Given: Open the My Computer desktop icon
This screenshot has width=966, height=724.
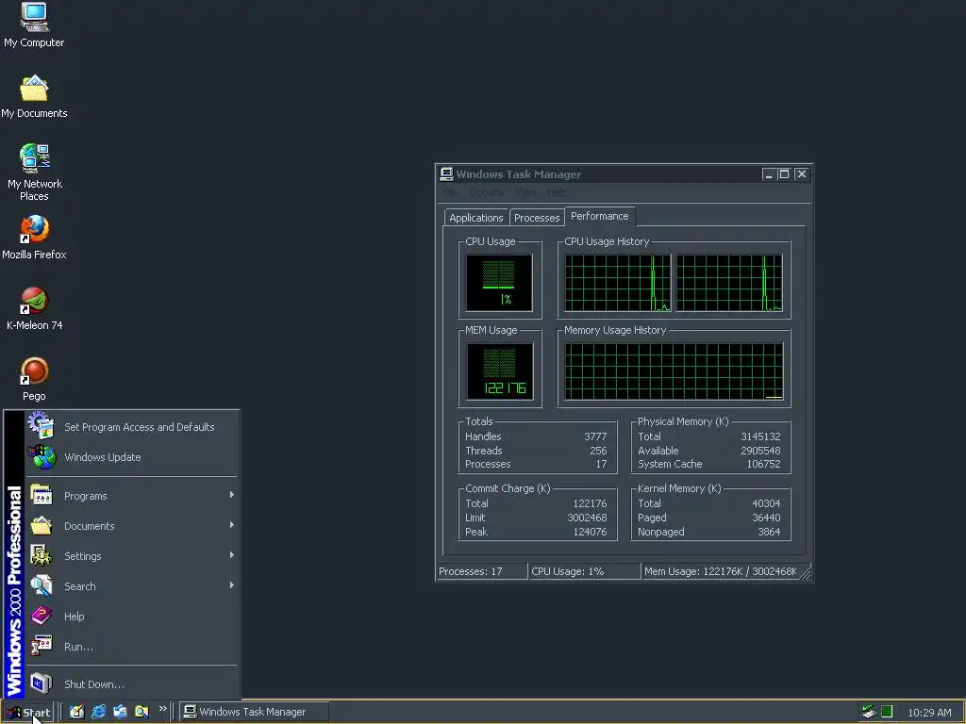Looking at the screenshot, I should click(x=34, y=25).
